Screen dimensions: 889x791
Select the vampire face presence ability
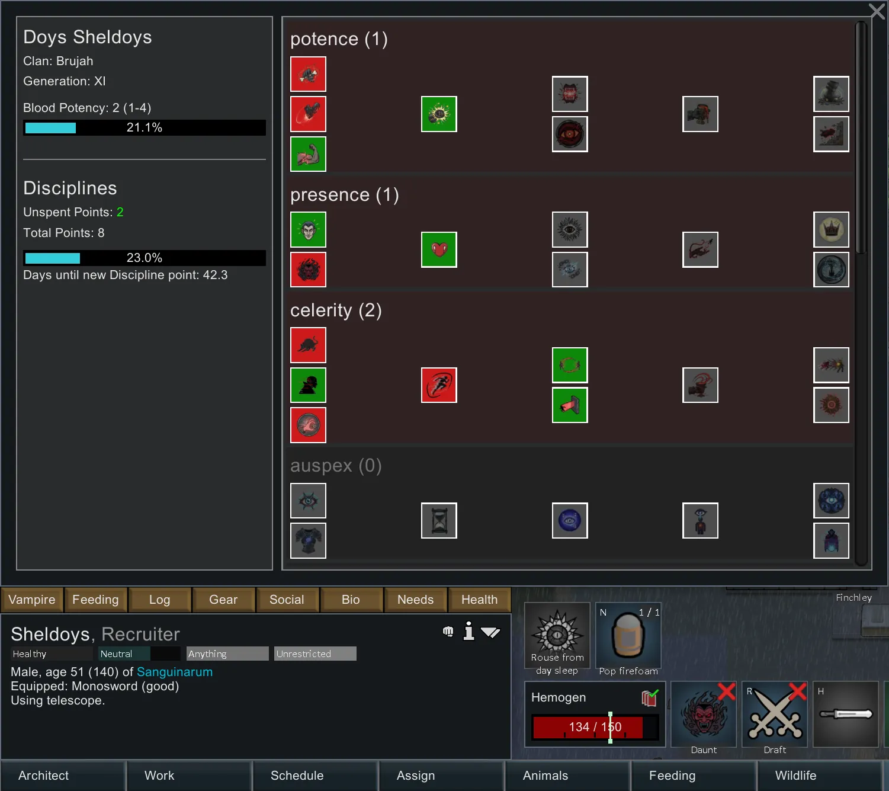[308, 229]
